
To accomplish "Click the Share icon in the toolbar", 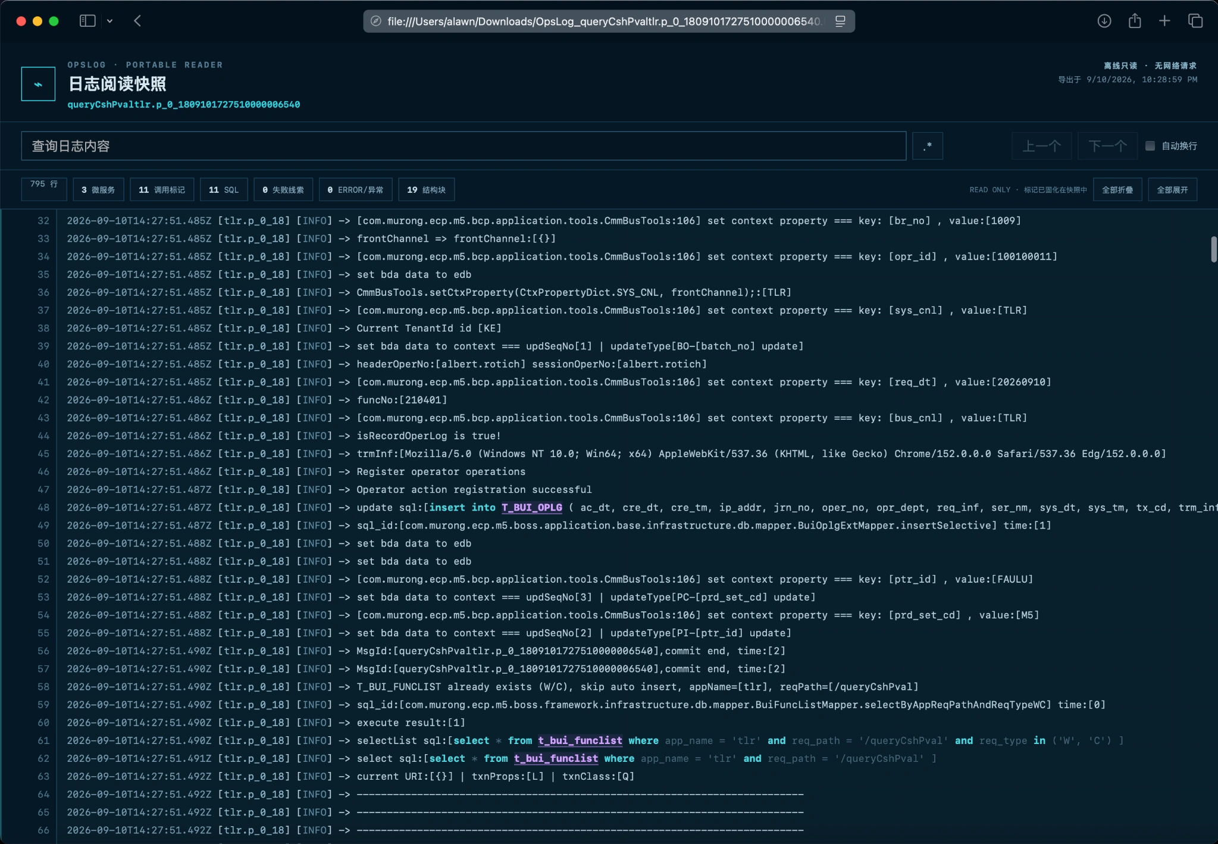I will click(x=1135, y=21).
